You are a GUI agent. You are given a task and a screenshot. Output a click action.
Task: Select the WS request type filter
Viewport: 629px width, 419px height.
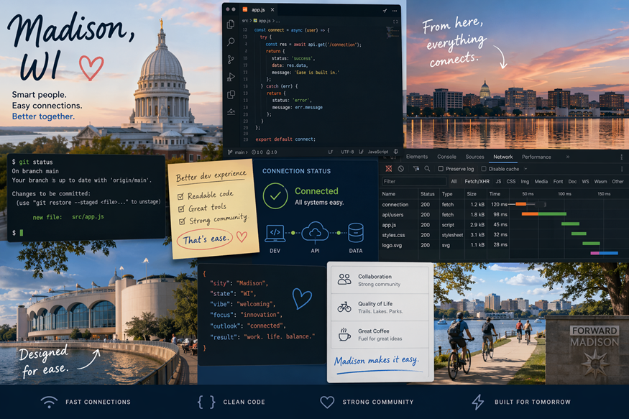pos(586,181)
